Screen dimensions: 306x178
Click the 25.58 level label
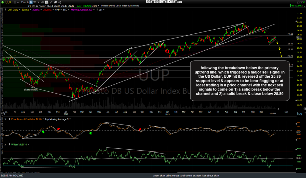pyautogui.click(x=290, y=50)
